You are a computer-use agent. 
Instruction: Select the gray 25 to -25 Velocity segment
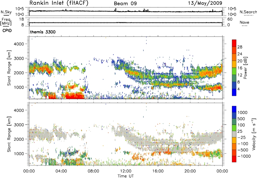[x=234, y=134]
